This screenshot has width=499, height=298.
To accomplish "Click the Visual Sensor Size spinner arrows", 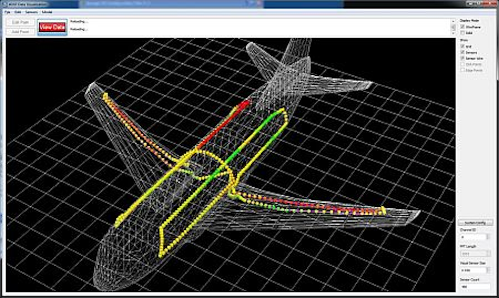I will pos(488,270).
